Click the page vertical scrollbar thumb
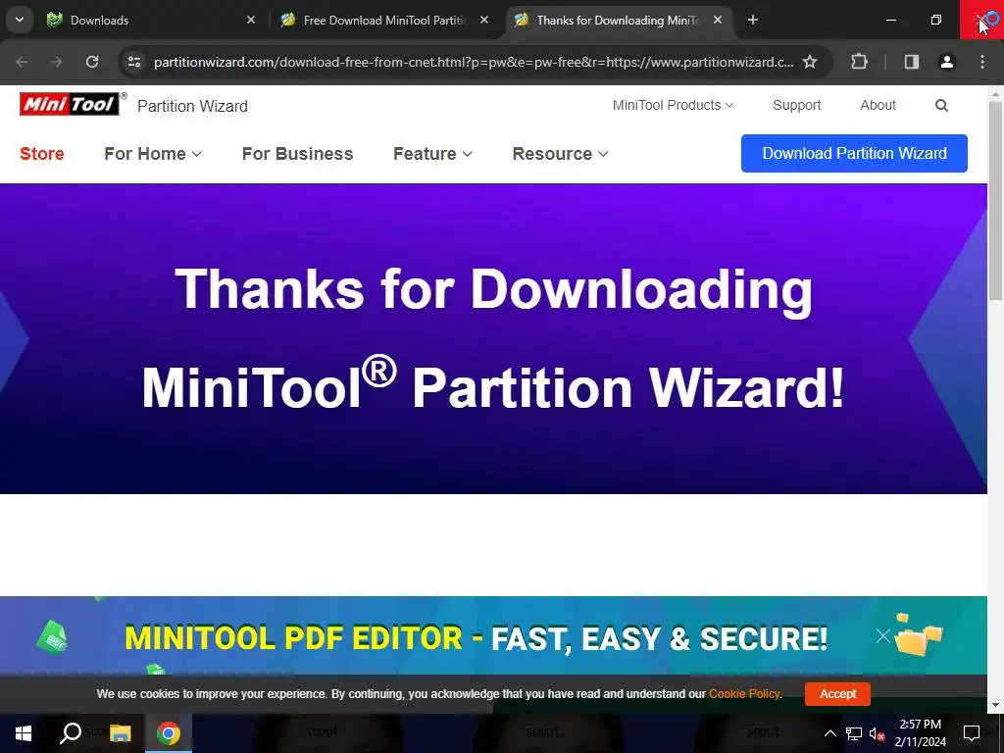 (995, 200)
